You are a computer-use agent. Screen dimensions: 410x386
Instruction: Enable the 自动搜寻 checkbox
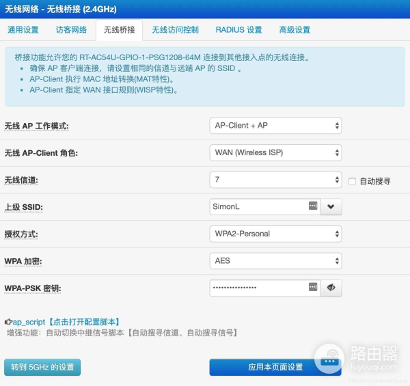[352, 181]
